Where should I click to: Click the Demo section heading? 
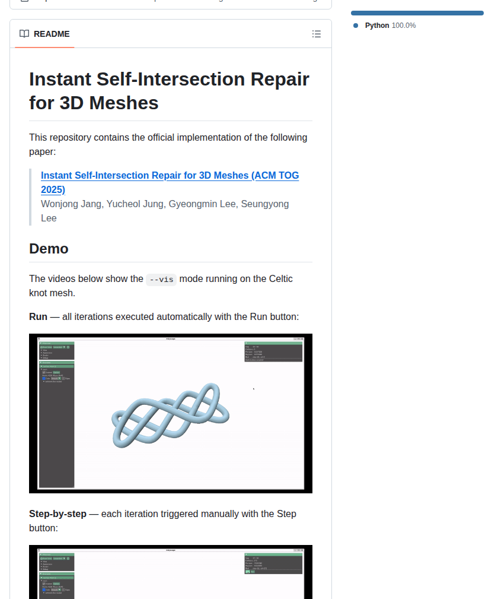pyautogui.click(x=49, y=249)
